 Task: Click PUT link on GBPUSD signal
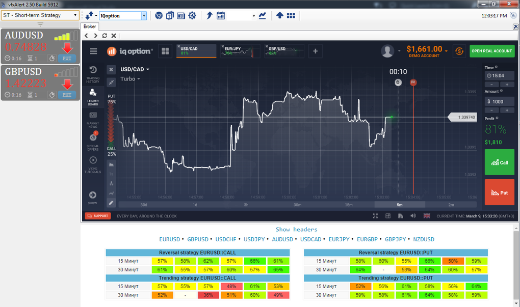[x=67, y=95]
